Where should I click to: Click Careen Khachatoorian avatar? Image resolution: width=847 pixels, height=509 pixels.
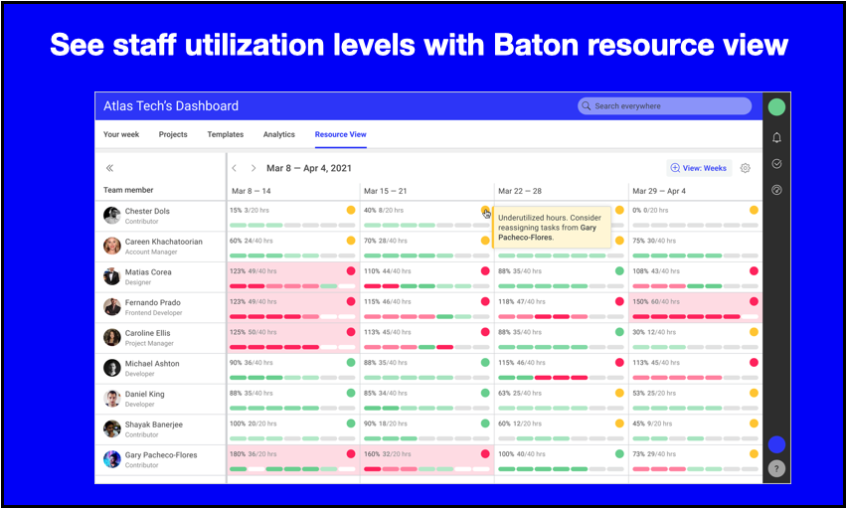click(x=111, y=246)
